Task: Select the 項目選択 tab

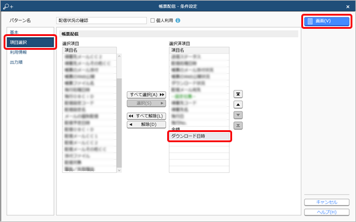Action: click(30, 42)
